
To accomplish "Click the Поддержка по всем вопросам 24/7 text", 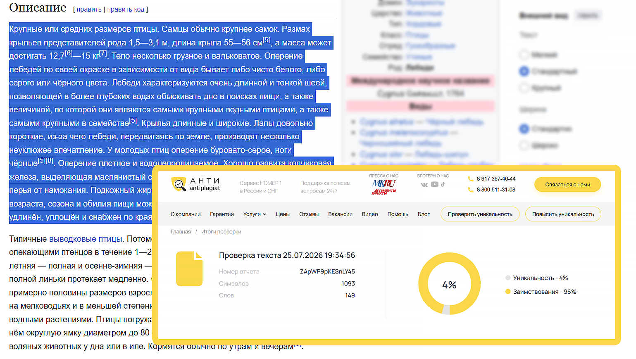I will coord(325,187).
